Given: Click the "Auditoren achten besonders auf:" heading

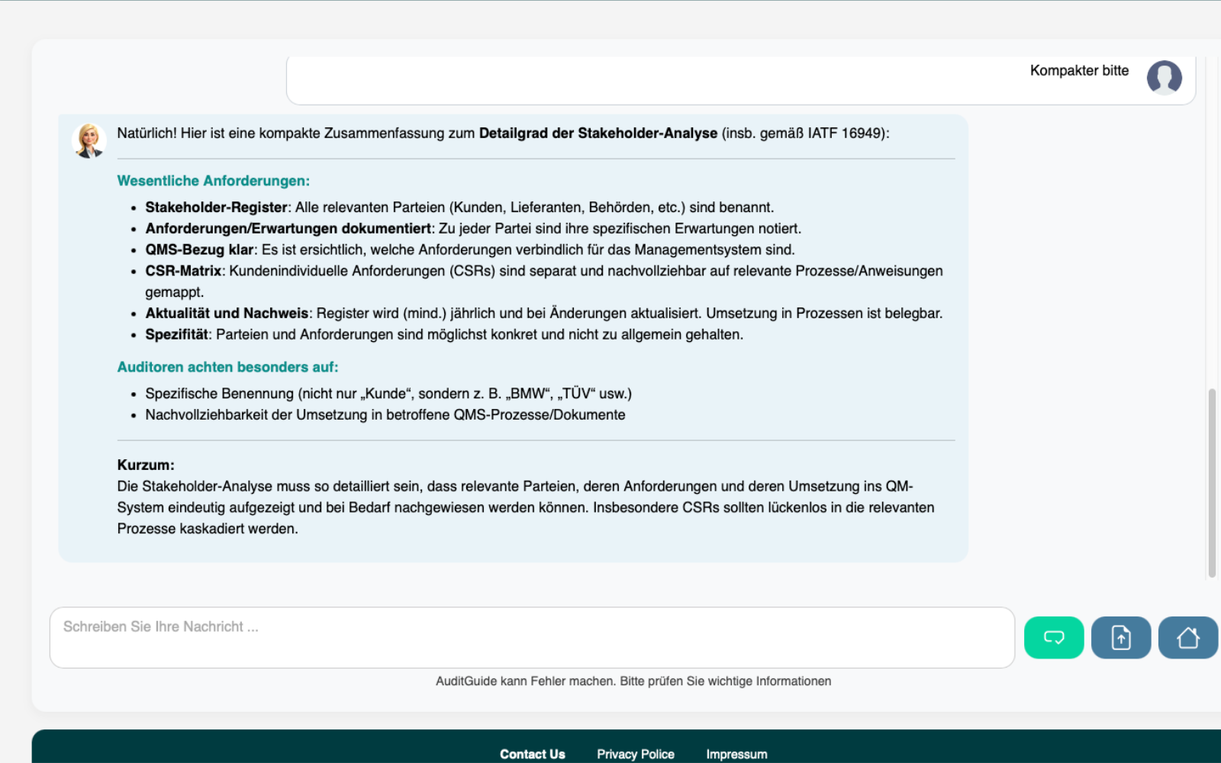Looking at the screenshot, I should tap(227, 367).
